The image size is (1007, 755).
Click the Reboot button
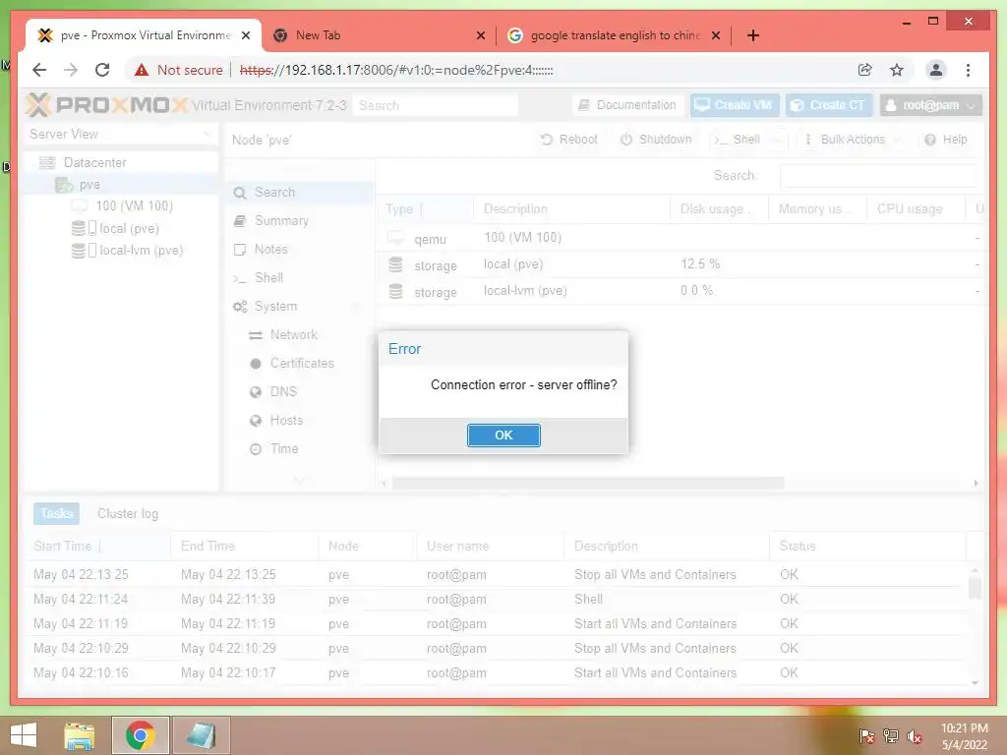coord(569,140)
